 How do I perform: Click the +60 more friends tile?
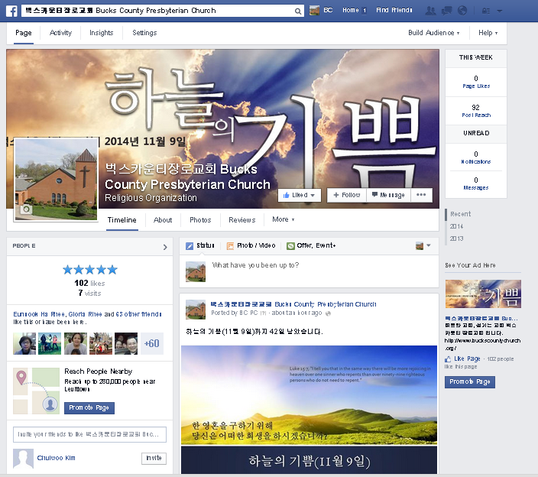point(152,343)
